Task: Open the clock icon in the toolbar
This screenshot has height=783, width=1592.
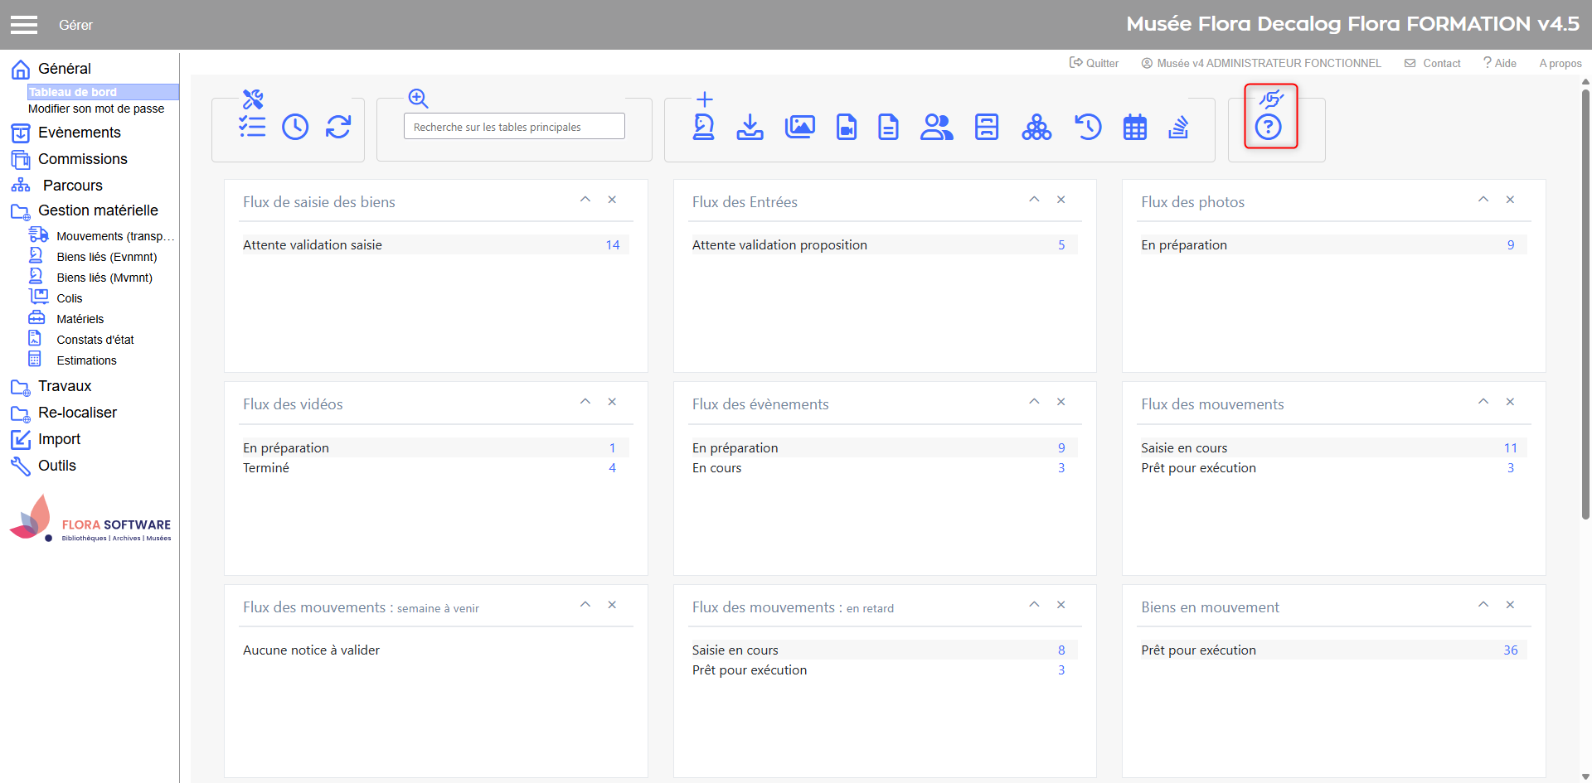Action: point(295,127)
